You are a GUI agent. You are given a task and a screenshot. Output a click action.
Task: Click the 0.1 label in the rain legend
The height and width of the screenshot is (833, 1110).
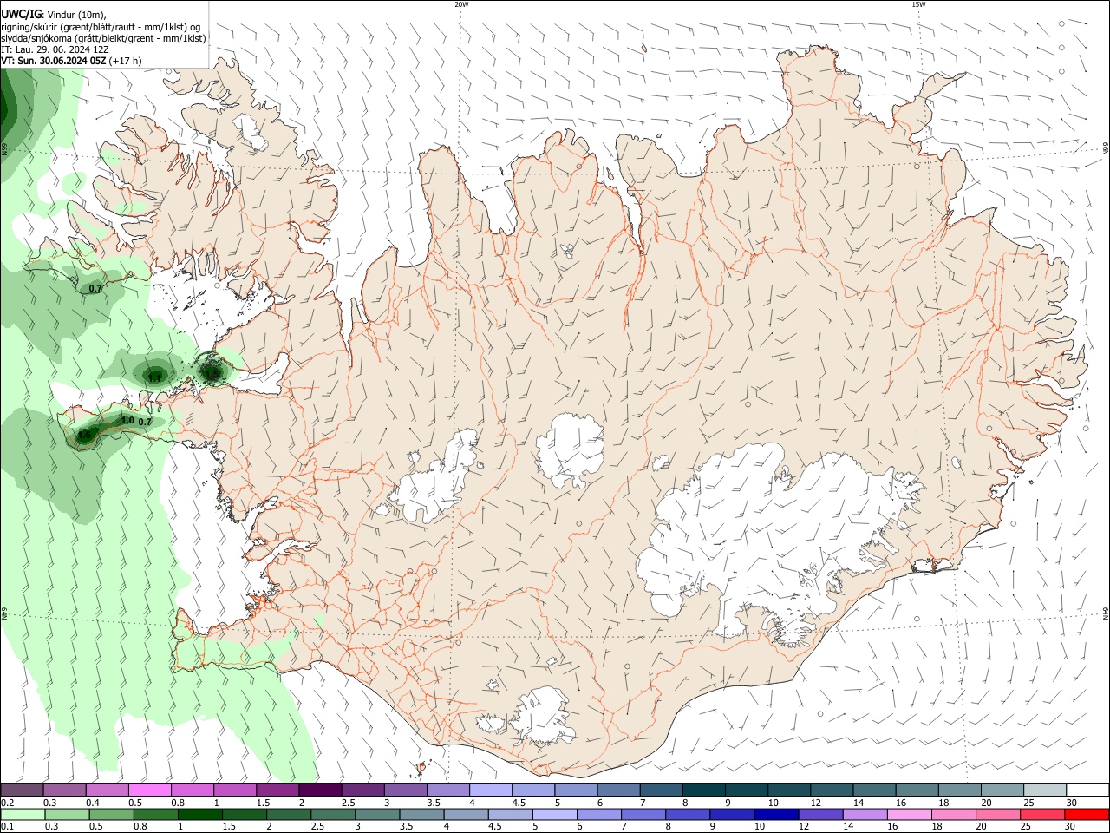click(x=7, y=827)
